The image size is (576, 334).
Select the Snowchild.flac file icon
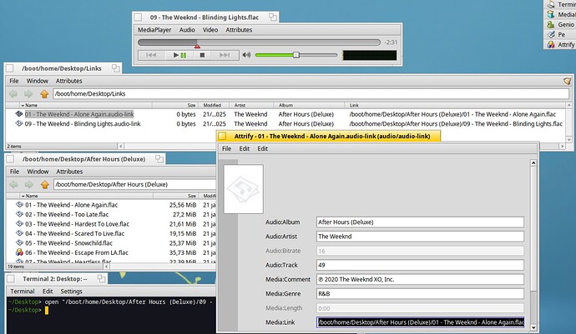point(19,242)
